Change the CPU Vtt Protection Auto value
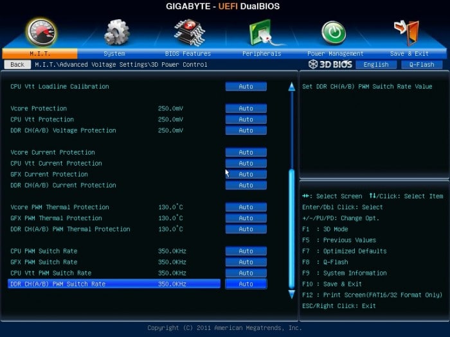The width and height of the screenshot is (450, 337). [x=246, y=119]
